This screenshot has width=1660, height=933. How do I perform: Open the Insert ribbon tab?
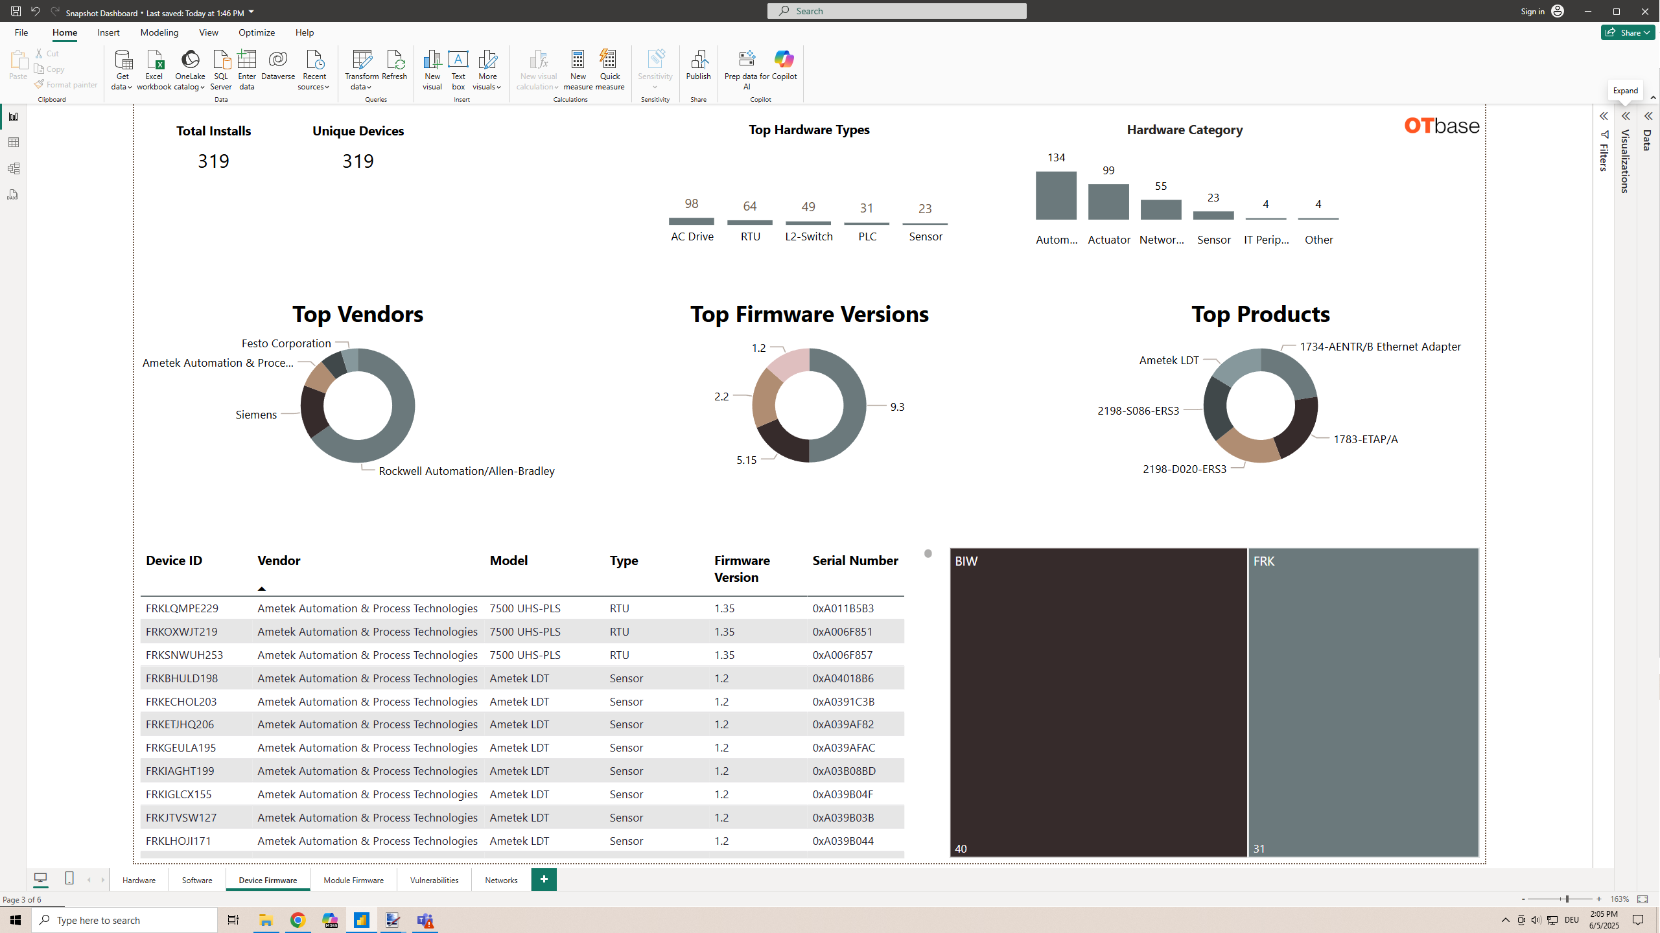click(108, 32)
